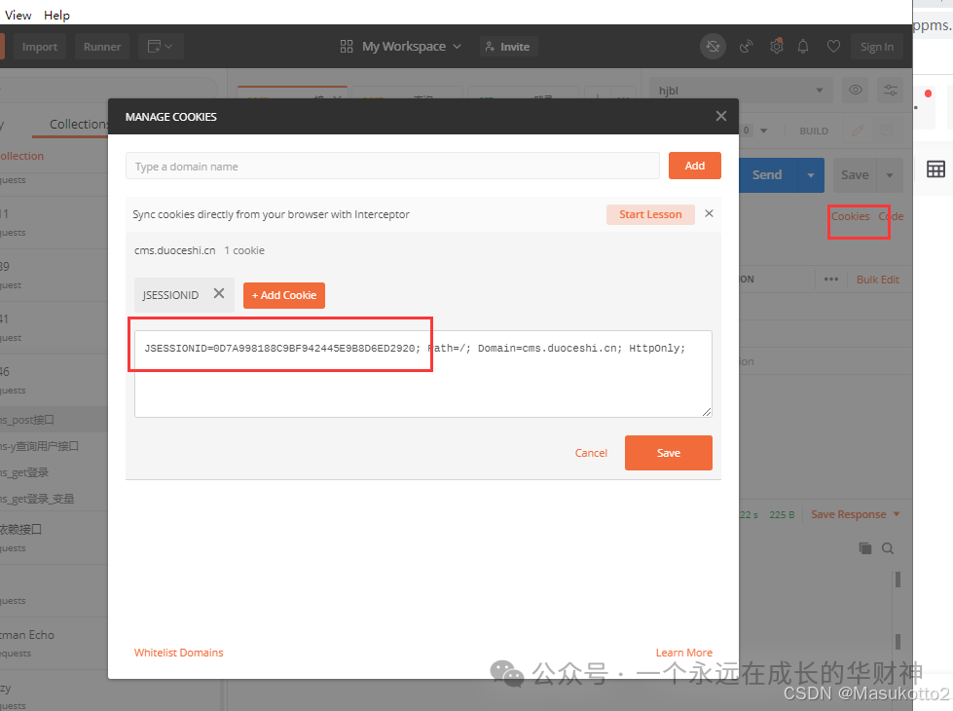Open the hjbl environment dropdown
The height and width of the screenshot is (711, 953).
[x=740, y=90]
